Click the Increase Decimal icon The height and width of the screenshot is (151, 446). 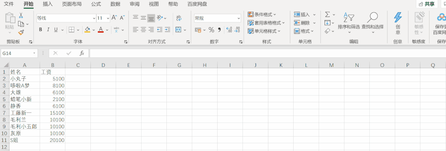coord(229,30)
